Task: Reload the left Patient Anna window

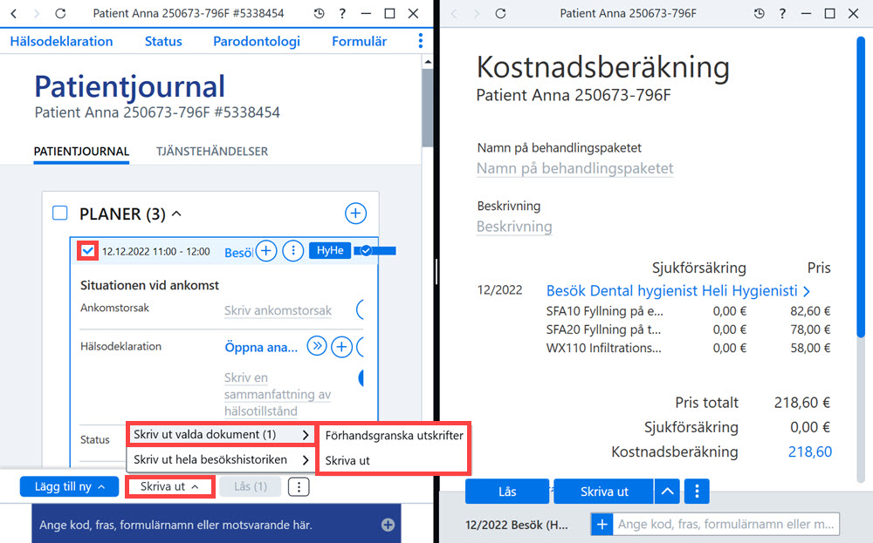Action: coord(60,13)
